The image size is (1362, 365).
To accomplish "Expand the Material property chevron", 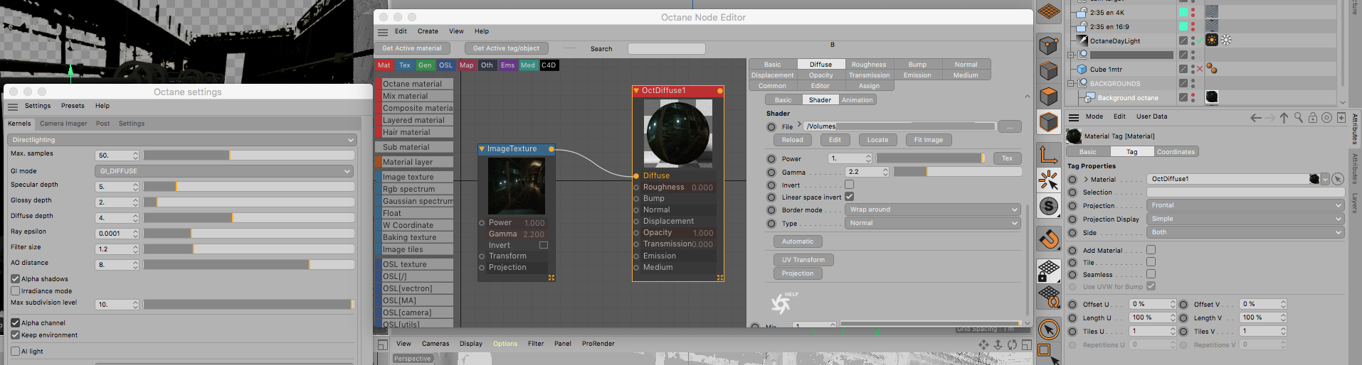I will tap(1086, 180).
